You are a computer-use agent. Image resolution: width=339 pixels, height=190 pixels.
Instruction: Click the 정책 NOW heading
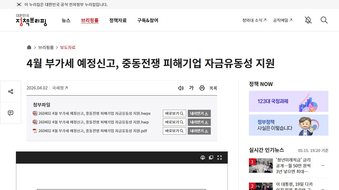pyautogui.click(x=261, y=84)
